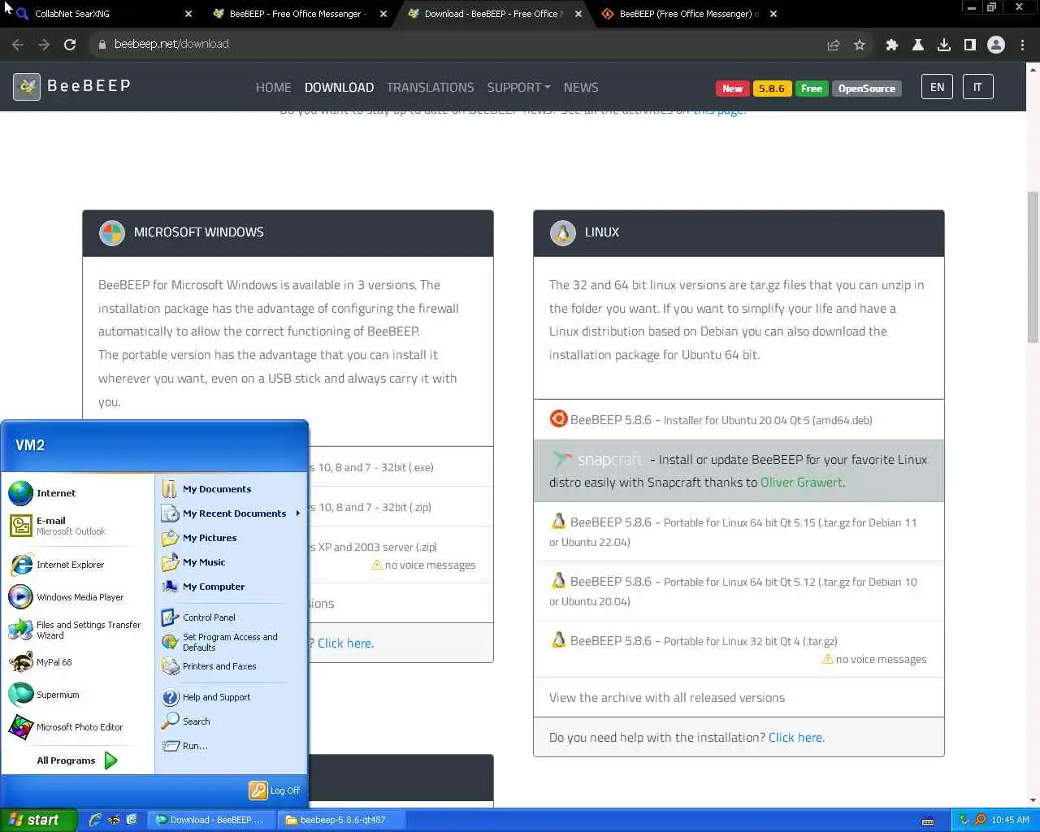1040x832 pixels.
Task: Open the extensions puzzle piece icon
Action: coord(892,45)
